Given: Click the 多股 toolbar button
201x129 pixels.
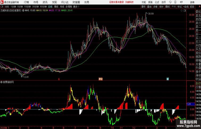Looking at the screenshot, I should tap(155, 7).
